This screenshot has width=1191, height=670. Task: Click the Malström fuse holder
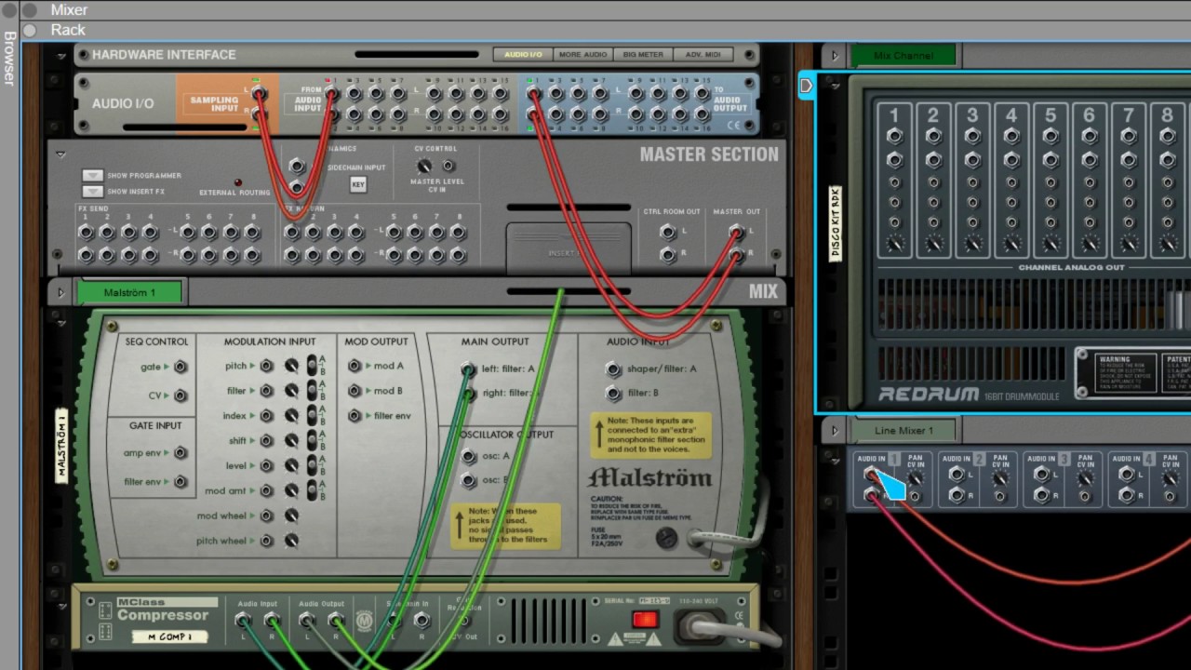coord(666,538)
